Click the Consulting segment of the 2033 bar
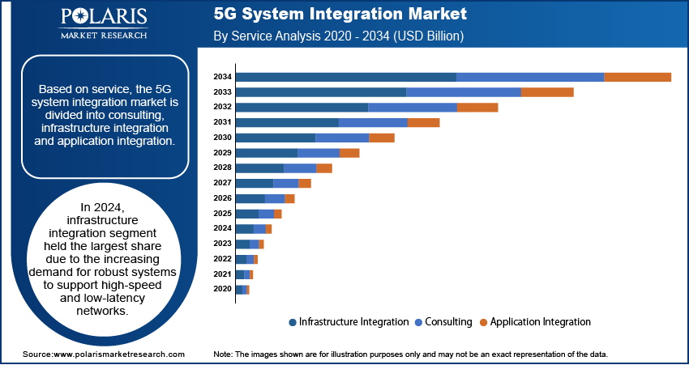The image size is (689, 365). 463,92
